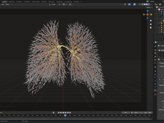Open the View Layer properties tab
Viewport: 164px width, 123px height.
click(155, 56)
